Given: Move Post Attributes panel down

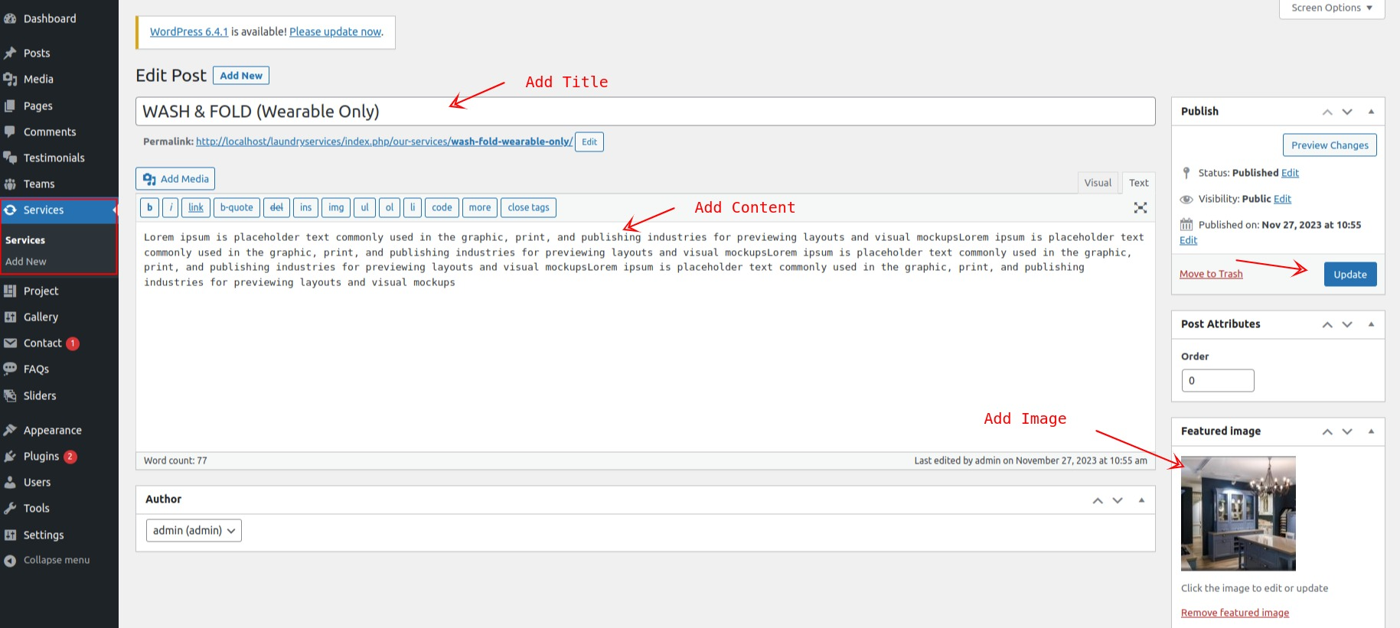Looking at the screenshot, I should [x=1347, y=324].
